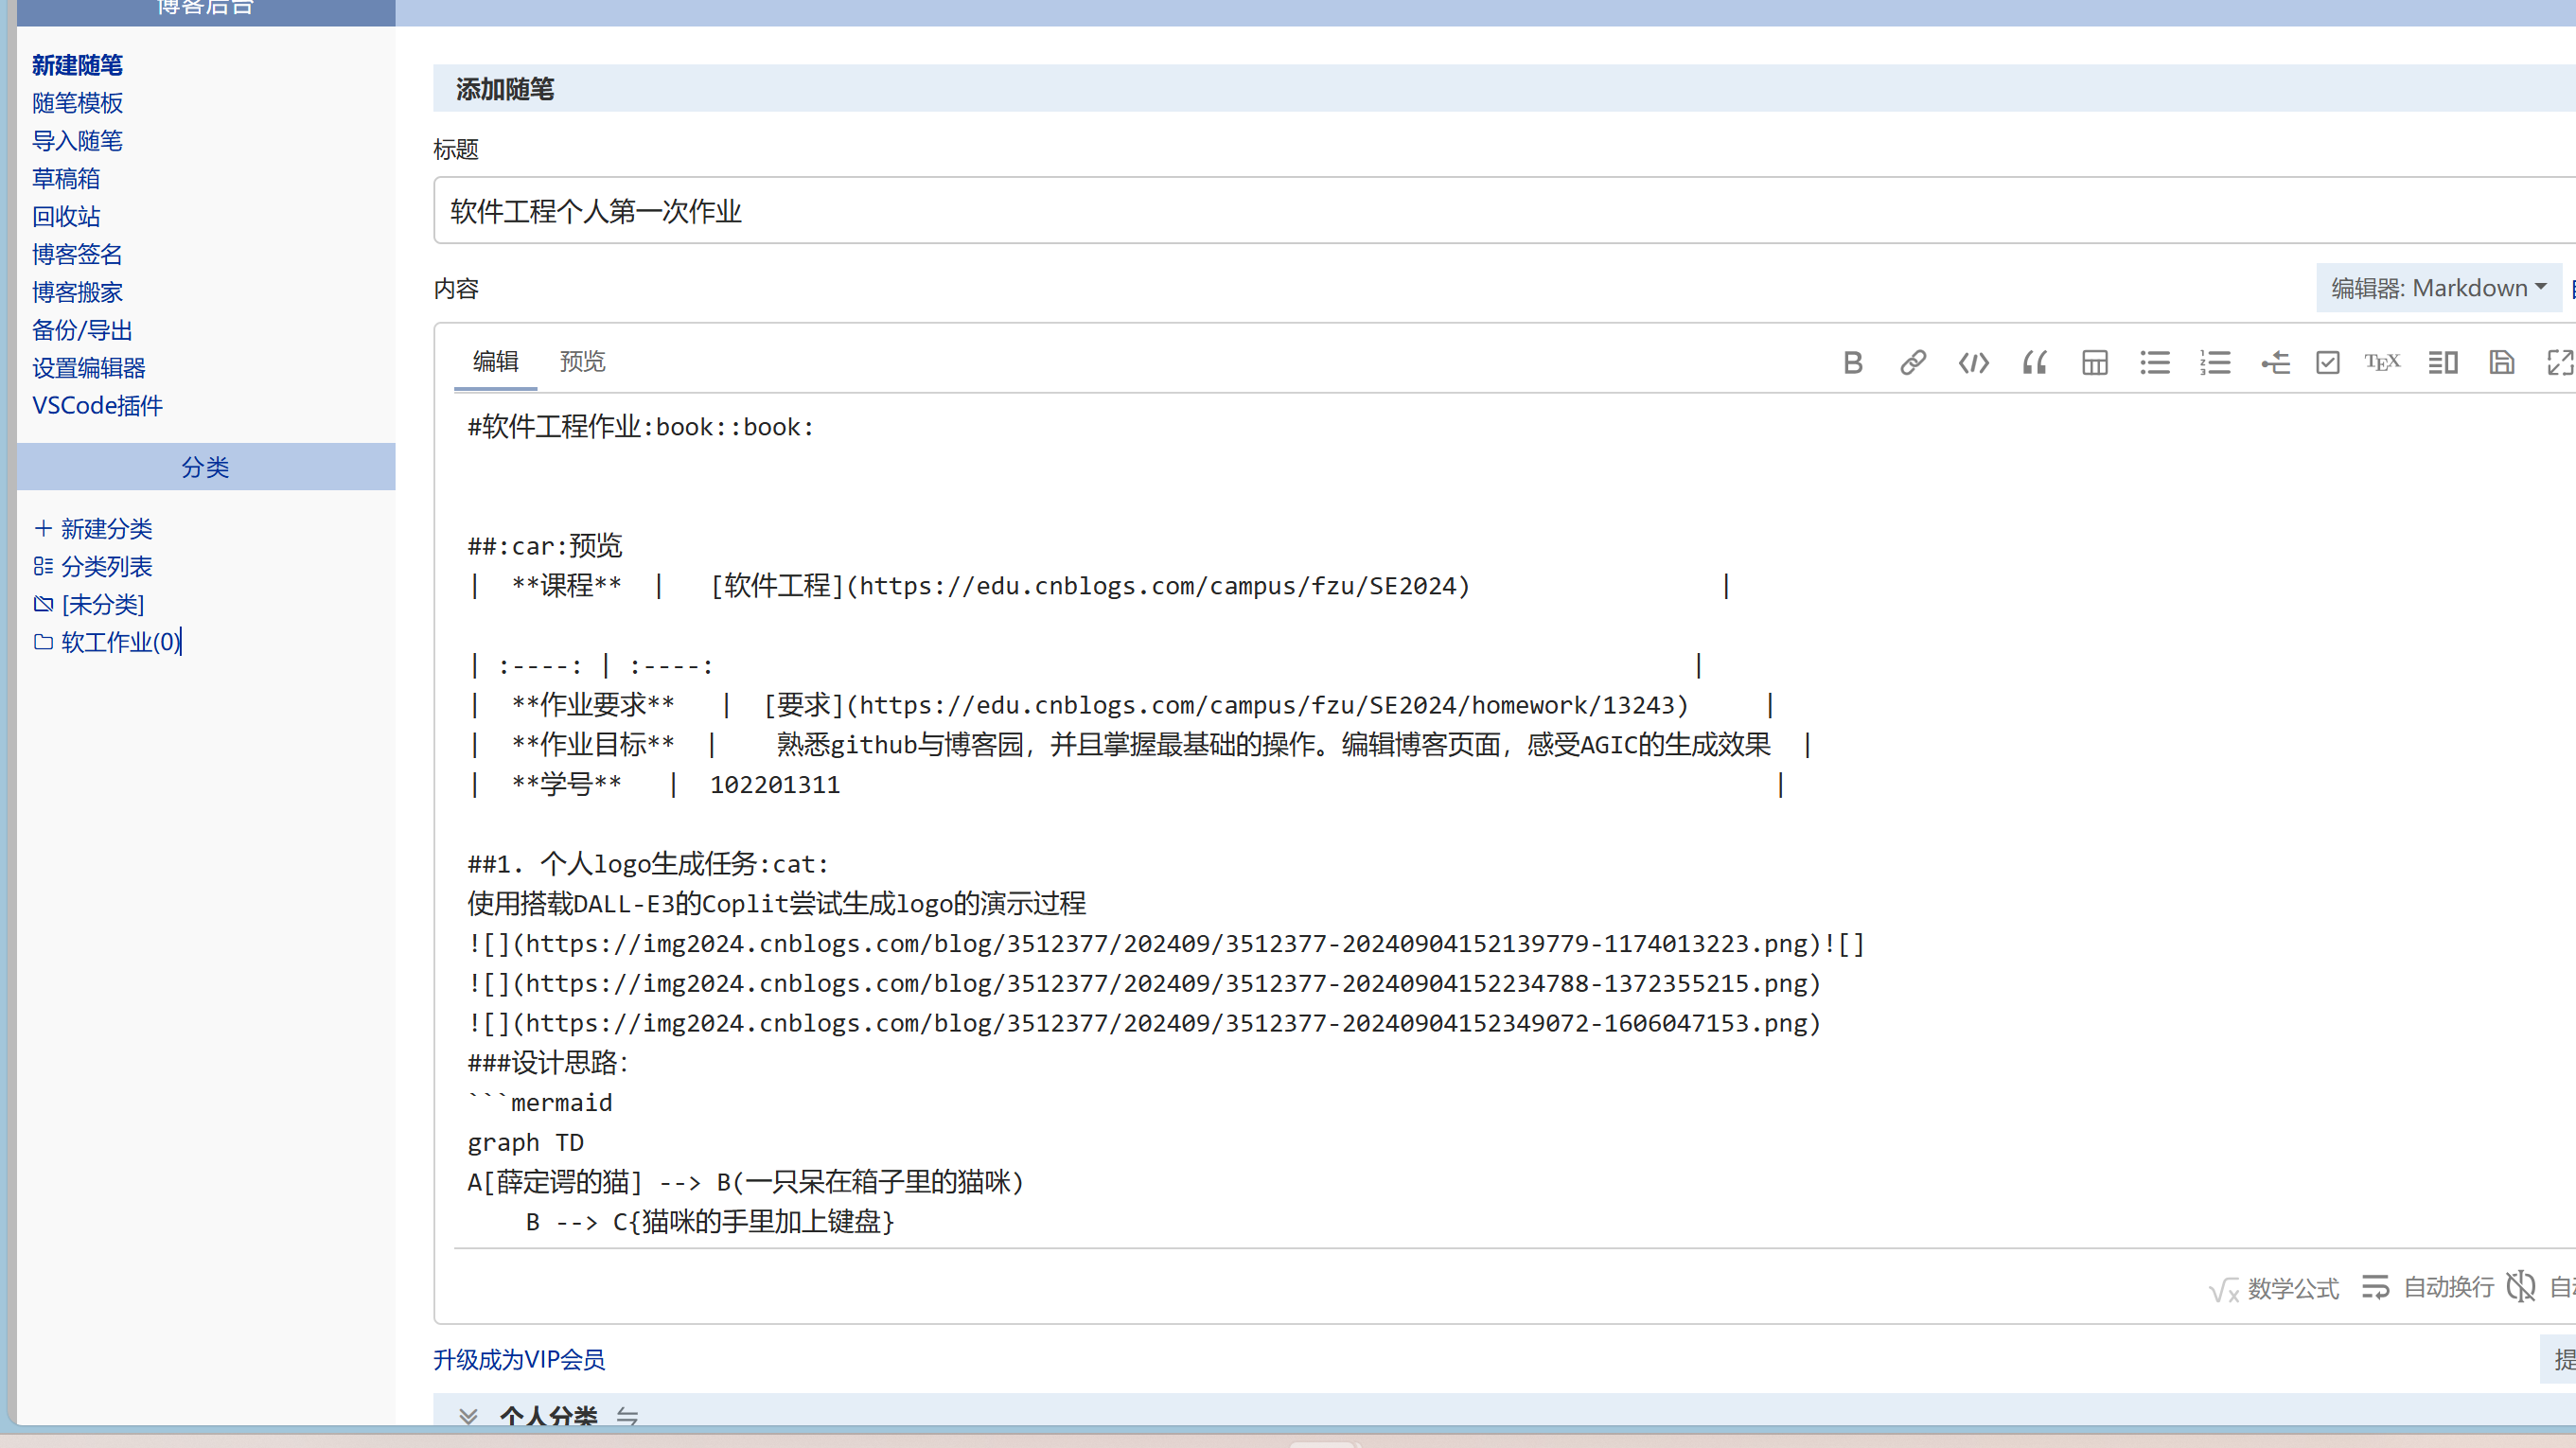Click the square-root 数学公式 icon

point(2223,1289)
